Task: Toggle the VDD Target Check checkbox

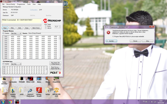Action: pos(46,26)
